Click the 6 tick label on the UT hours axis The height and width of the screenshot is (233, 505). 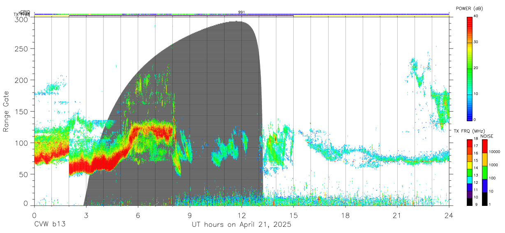(138, 215)
